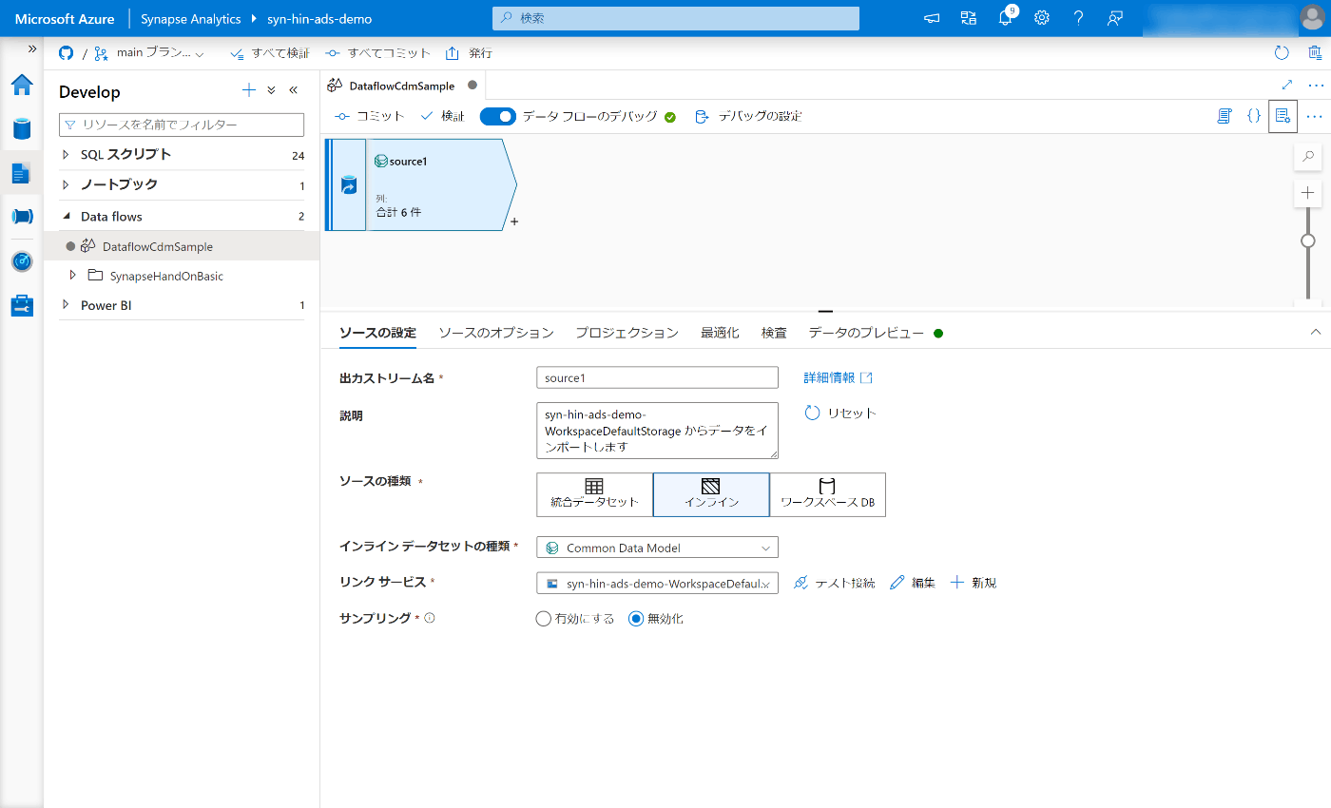This screenshot has width=1331, height=808.
Task: Collapse the Data flows group
Action: [x=66, y=216]
